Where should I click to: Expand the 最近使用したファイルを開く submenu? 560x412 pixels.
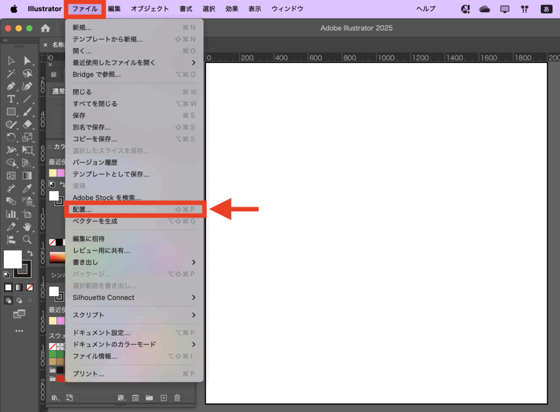(x=134, y=63)
